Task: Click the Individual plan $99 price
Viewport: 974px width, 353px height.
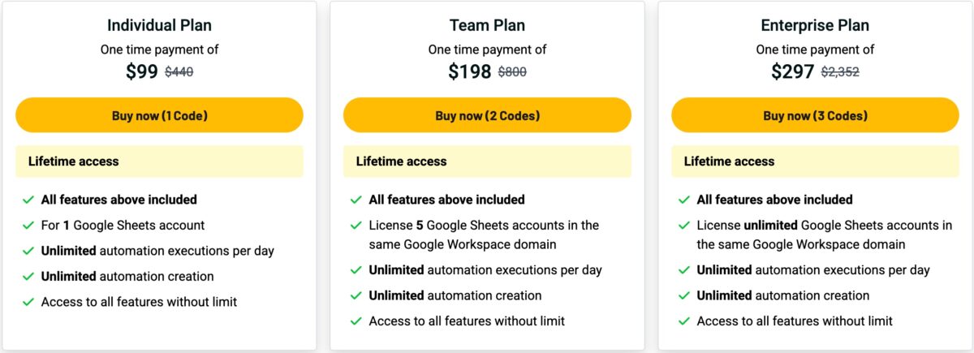Action: click(x=142, y=71)
